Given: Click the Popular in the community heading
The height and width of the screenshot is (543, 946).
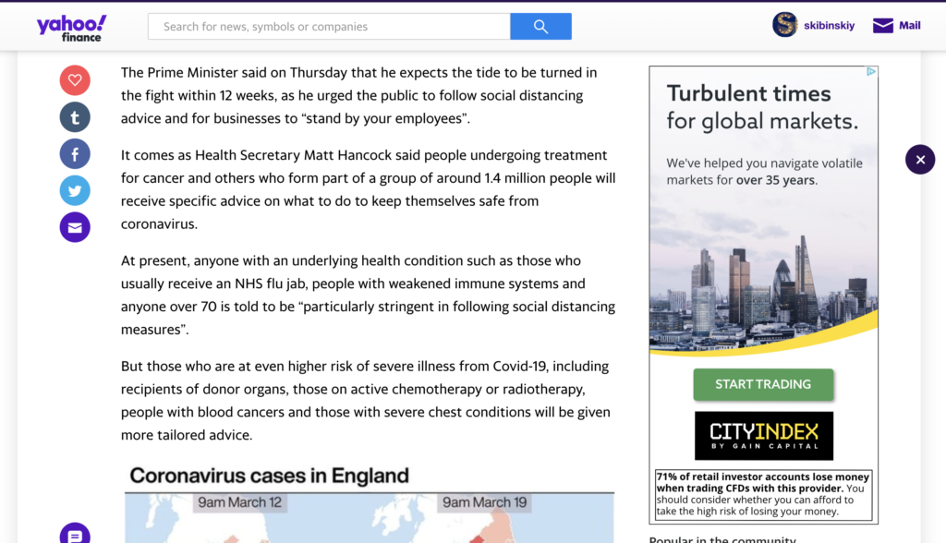Looking at the screenshot, I should coord(722,538).
